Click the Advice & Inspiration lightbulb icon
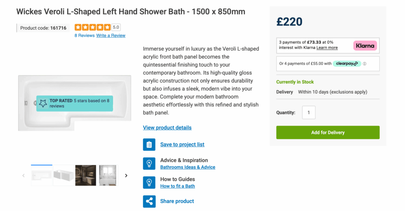Viewport: 405px width, 211px height. pyautogui.click(x=149, y=163)
